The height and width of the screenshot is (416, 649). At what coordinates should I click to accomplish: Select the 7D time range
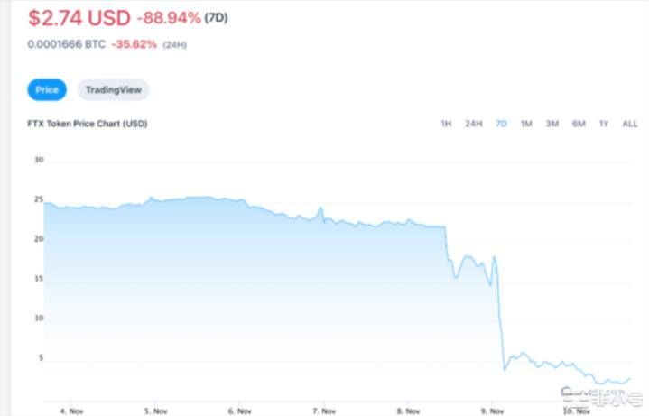pos(501,124)
